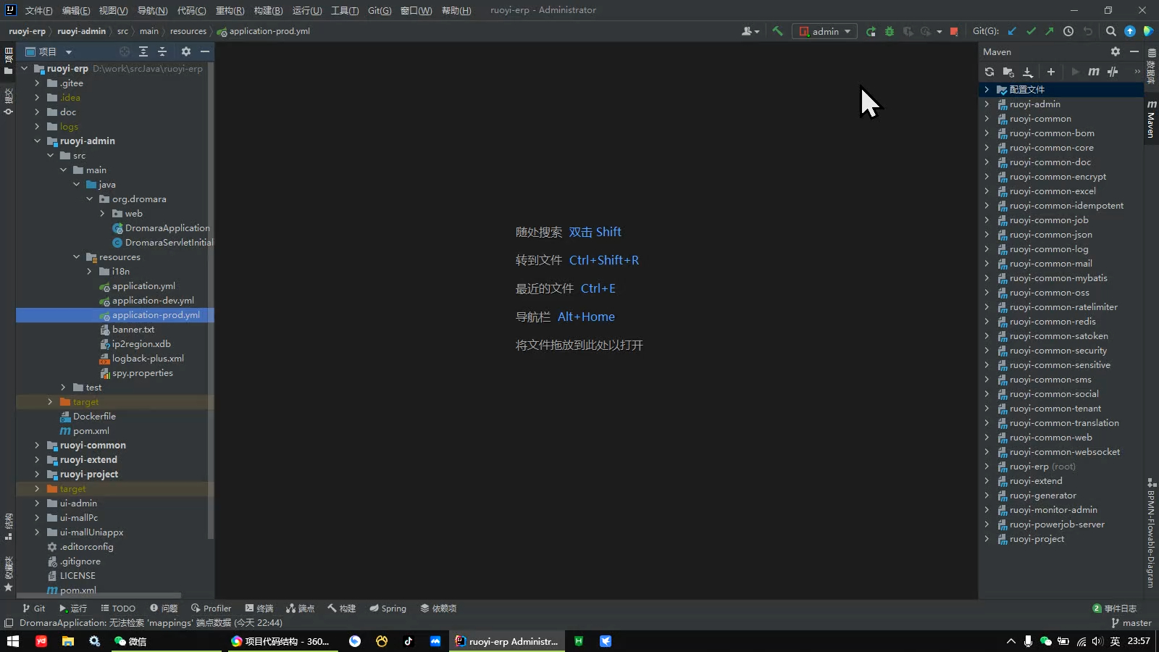Select application-dev.yml file
This screenshot has width=1159, height=652.
click(153, 301)
